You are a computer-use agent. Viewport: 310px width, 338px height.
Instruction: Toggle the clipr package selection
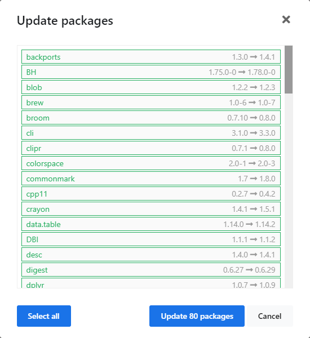point(151,148)
